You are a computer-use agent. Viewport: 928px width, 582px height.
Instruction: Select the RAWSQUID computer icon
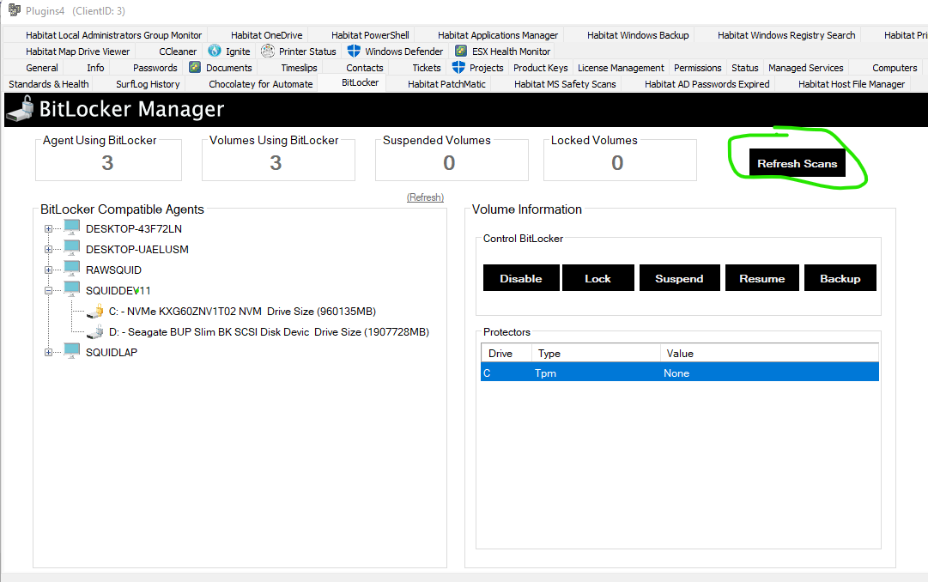tap(72, 270)
